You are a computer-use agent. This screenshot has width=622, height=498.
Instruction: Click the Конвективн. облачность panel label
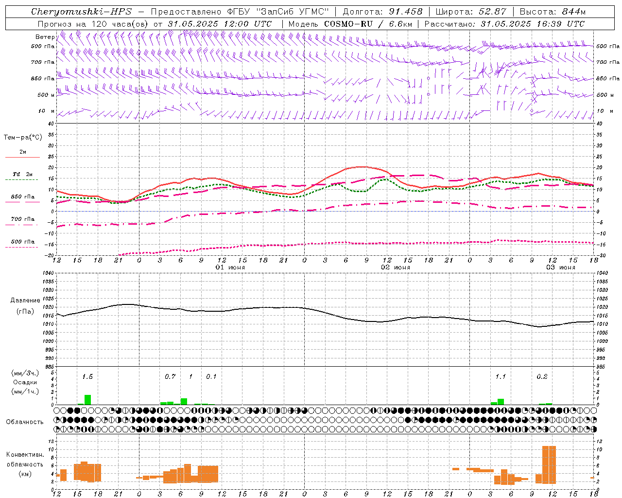pos(25,460)
